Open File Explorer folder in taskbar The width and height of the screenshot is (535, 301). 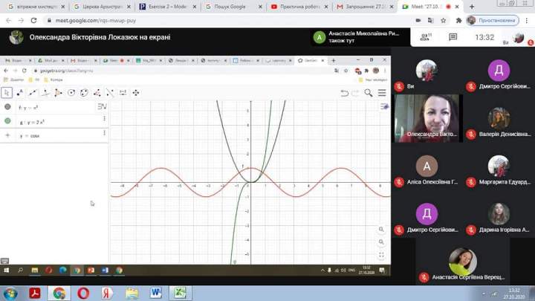[x=132, y=293]
